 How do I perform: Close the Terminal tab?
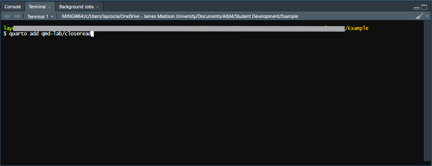click(49, 7)
